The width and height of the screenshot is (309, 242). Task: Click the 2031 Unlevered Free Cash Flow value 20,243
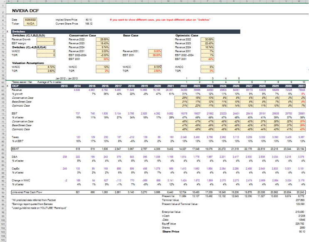301,192
